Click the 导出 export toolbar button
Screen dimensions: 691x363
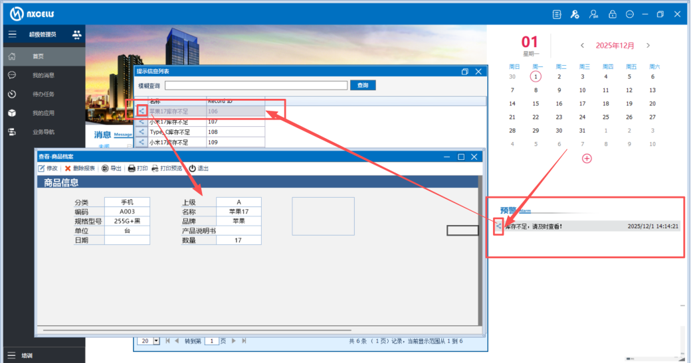click(x=105, y=169)
